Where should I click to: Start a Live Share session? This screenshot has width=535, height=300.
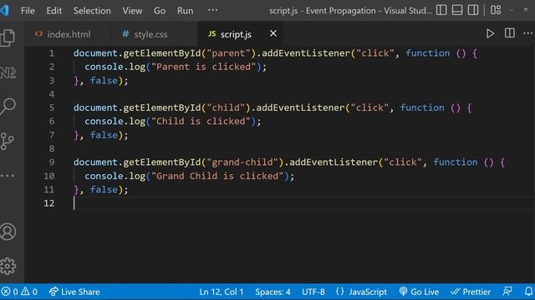point(74,292)
